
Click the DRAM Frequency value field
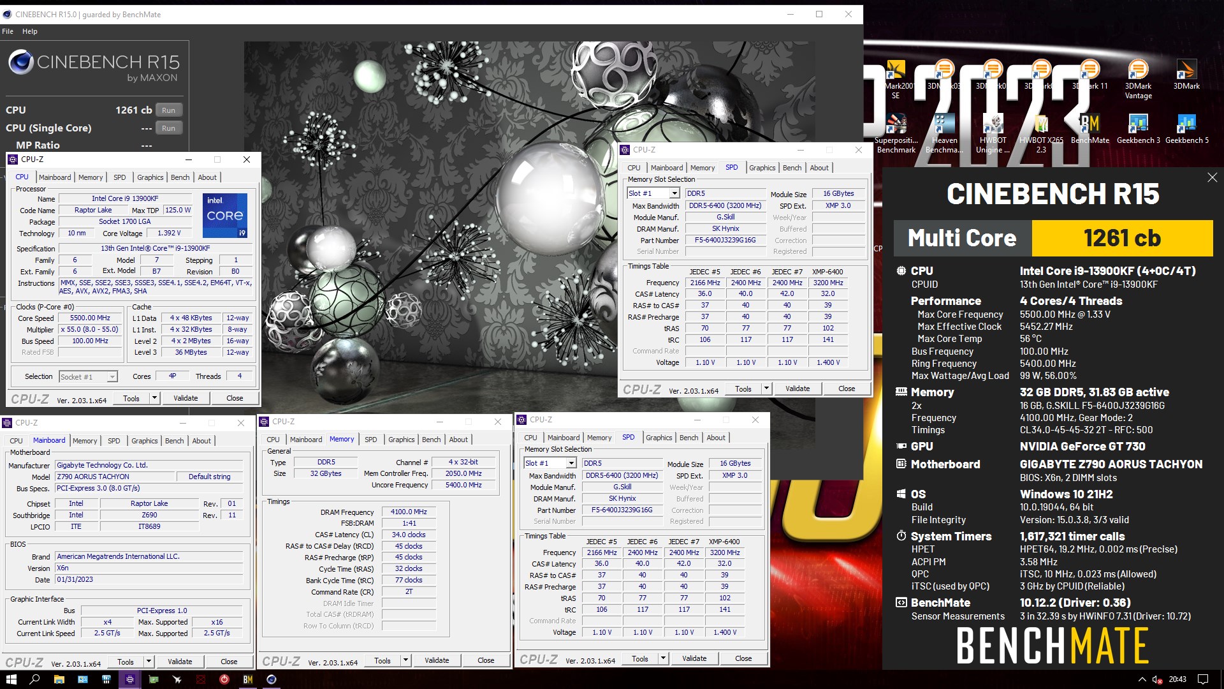(x=409, y=512)
